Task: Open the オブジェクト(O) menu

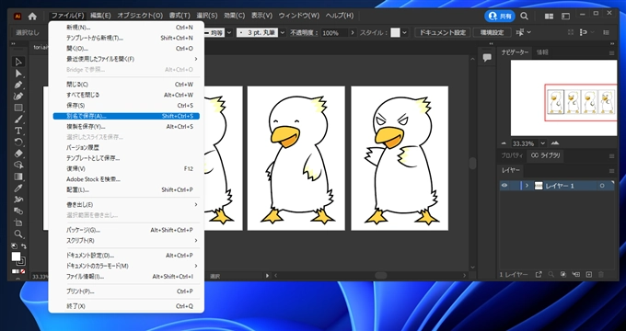Action: click(x=140, y=16)
